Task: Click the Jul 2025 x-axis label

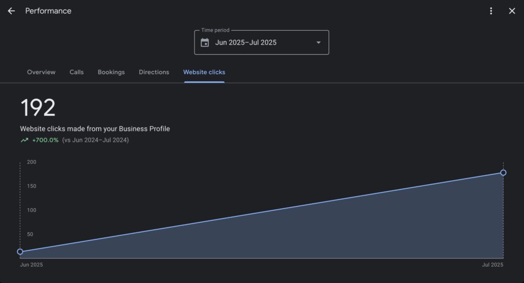Action: click(493, 265)
